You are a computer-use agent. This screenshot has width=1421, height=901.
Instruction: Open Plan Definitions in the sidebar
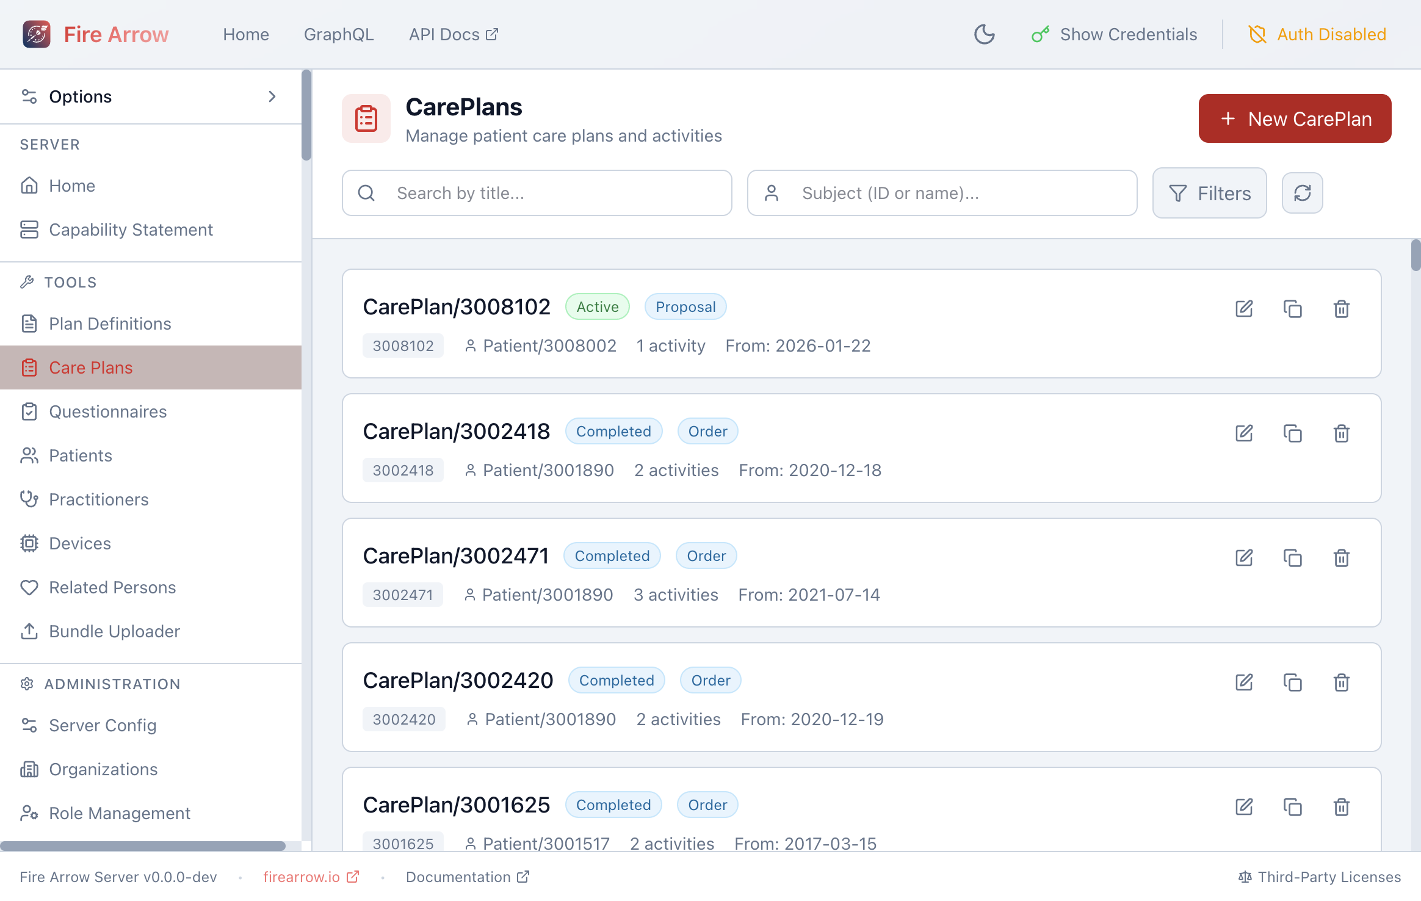(110, 324)
